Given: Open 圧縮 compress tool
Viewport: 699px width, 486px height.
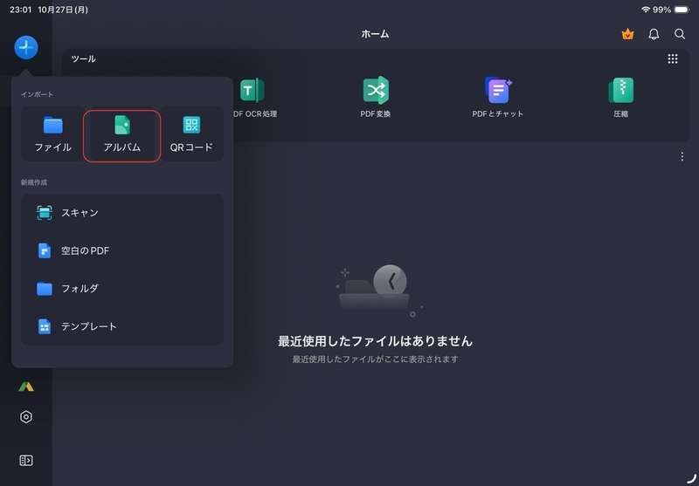Looking at the screenshot, I should click(x=620, y=98).
